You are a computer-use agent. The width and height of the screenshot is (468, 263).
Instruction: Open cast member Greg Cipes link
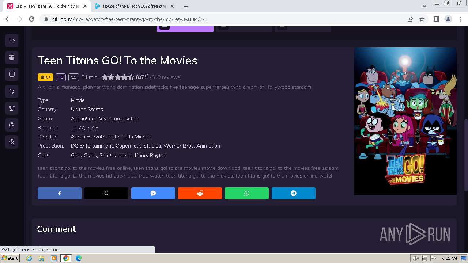click(x=84, y=155)
